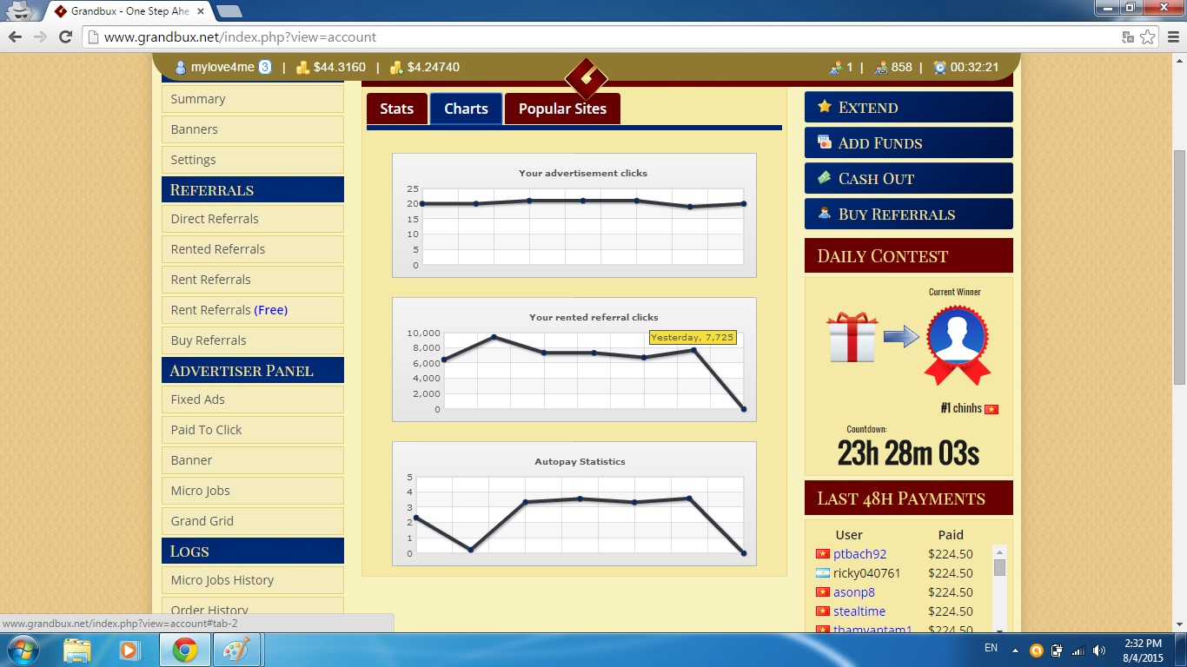Click the EN language indicator in the taskbar
The image size is (1187, 667).
pyautogui.click(x=991, y=648)
